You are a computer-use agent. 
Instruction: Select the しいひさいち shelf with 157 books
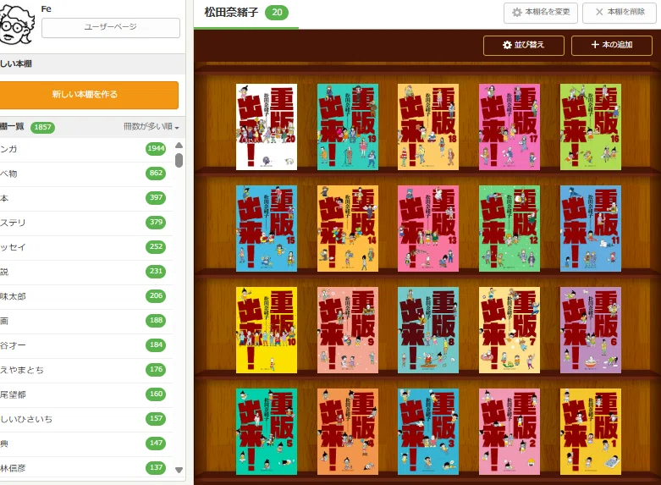[86, 419]
